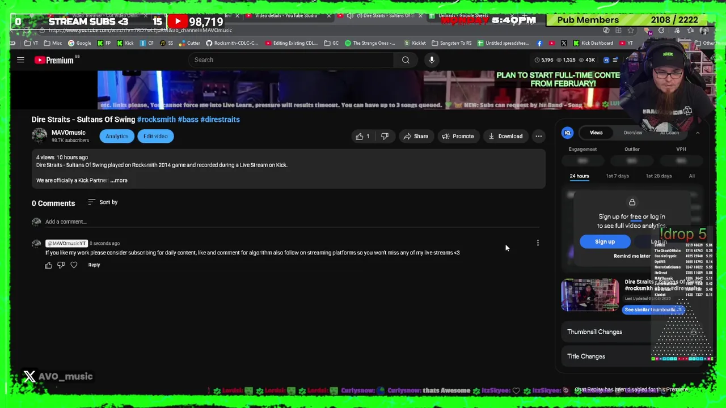Screen dimensions: 726x408
Task: Click the search magnifier button
Action: click(x=406, y=59)
